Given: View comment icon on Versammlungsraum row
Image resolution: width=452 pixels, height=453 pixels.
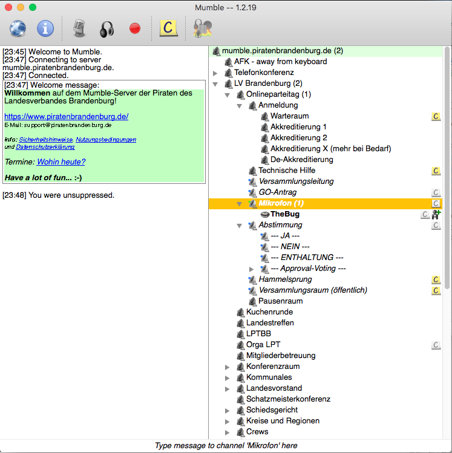Looking at the screenshot, I should [436, 290].
